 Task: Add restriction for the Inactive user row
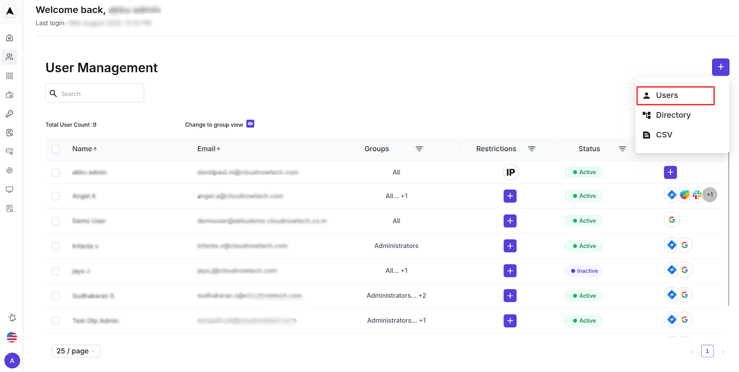[510, 270]
